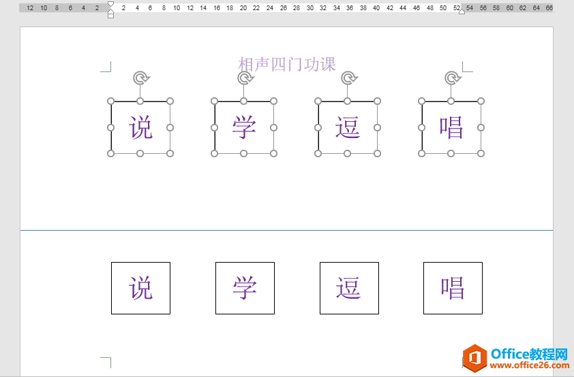Click 逗 in the lower unselected box
The image size is (574, 377).
point(349,288)
